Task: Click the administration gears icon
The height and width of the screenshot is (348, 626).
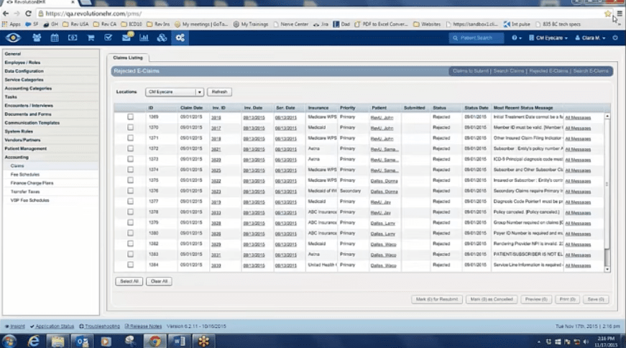Action: click(180, 37)
